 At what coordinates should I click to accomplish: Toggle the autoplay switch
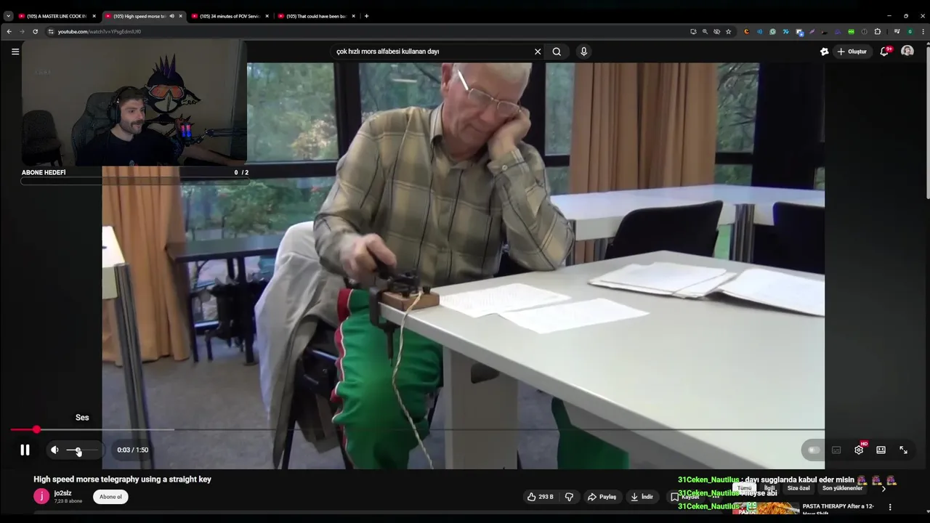tap(814, 450)
